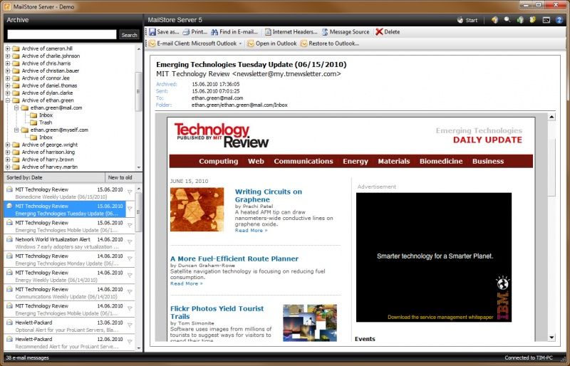The image size is (570, 366).
Task: Open the Computing tab in newsletter
Action: pos(219,162)
